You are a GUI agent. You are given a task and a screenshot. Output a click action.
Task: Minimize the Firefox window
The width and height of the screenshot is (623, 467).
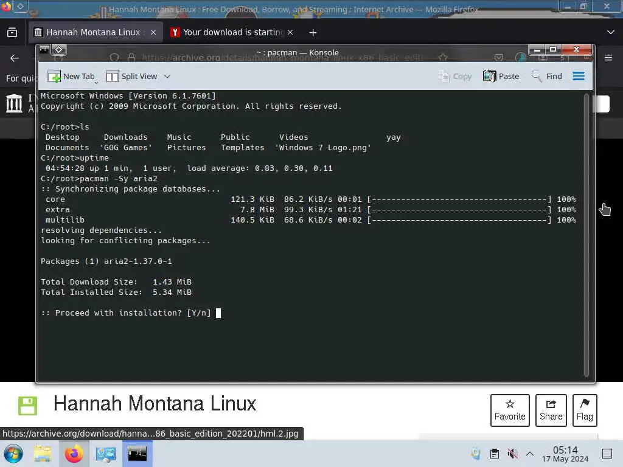point(568,6)
